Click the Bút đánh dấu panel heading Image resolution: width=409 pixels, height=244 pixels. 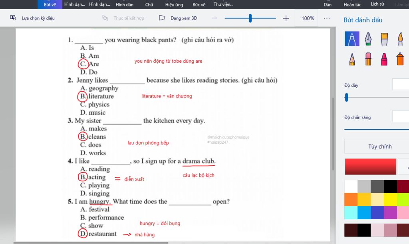(363, 20)
